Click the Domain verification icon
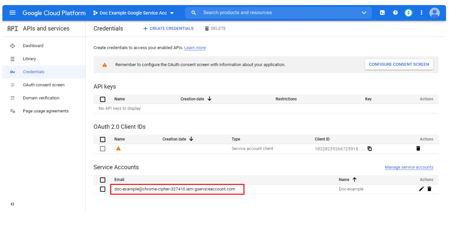The width and height of the screenshot is (449, 227). (x=12, y=98)
